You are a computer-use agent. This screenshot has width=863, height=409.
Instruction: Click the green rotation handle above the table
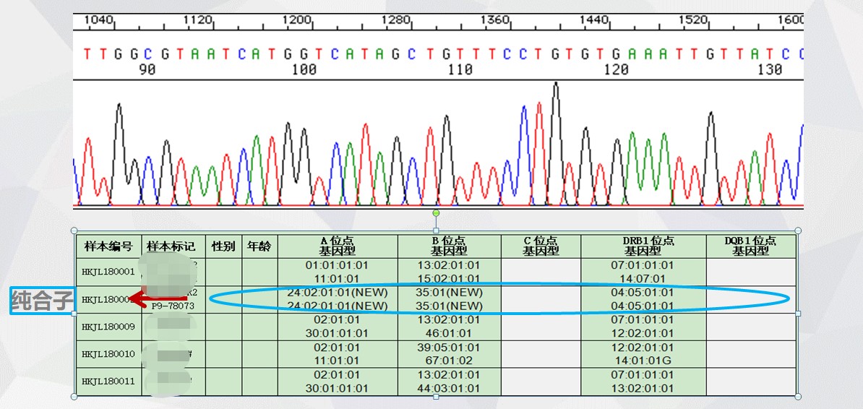click(x=436, y=213)
